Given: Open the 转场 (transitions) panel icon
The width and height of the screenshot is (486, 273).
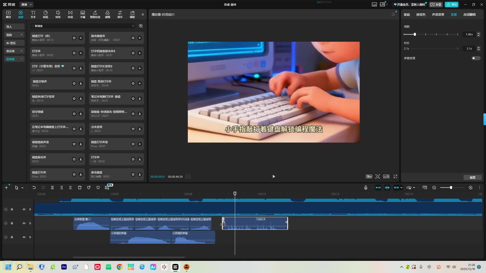Looking at the screenshot, I should click(70, 14).
